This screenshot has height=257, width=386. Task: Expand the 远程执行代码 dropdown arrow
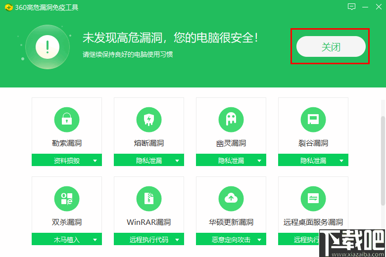click(177, 240)
